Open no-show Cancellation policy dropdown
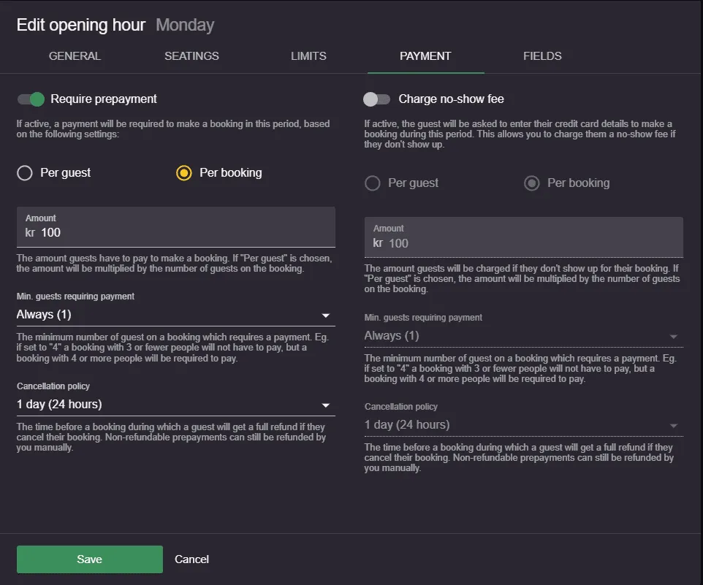703x585 pixels. pos(524,425)
